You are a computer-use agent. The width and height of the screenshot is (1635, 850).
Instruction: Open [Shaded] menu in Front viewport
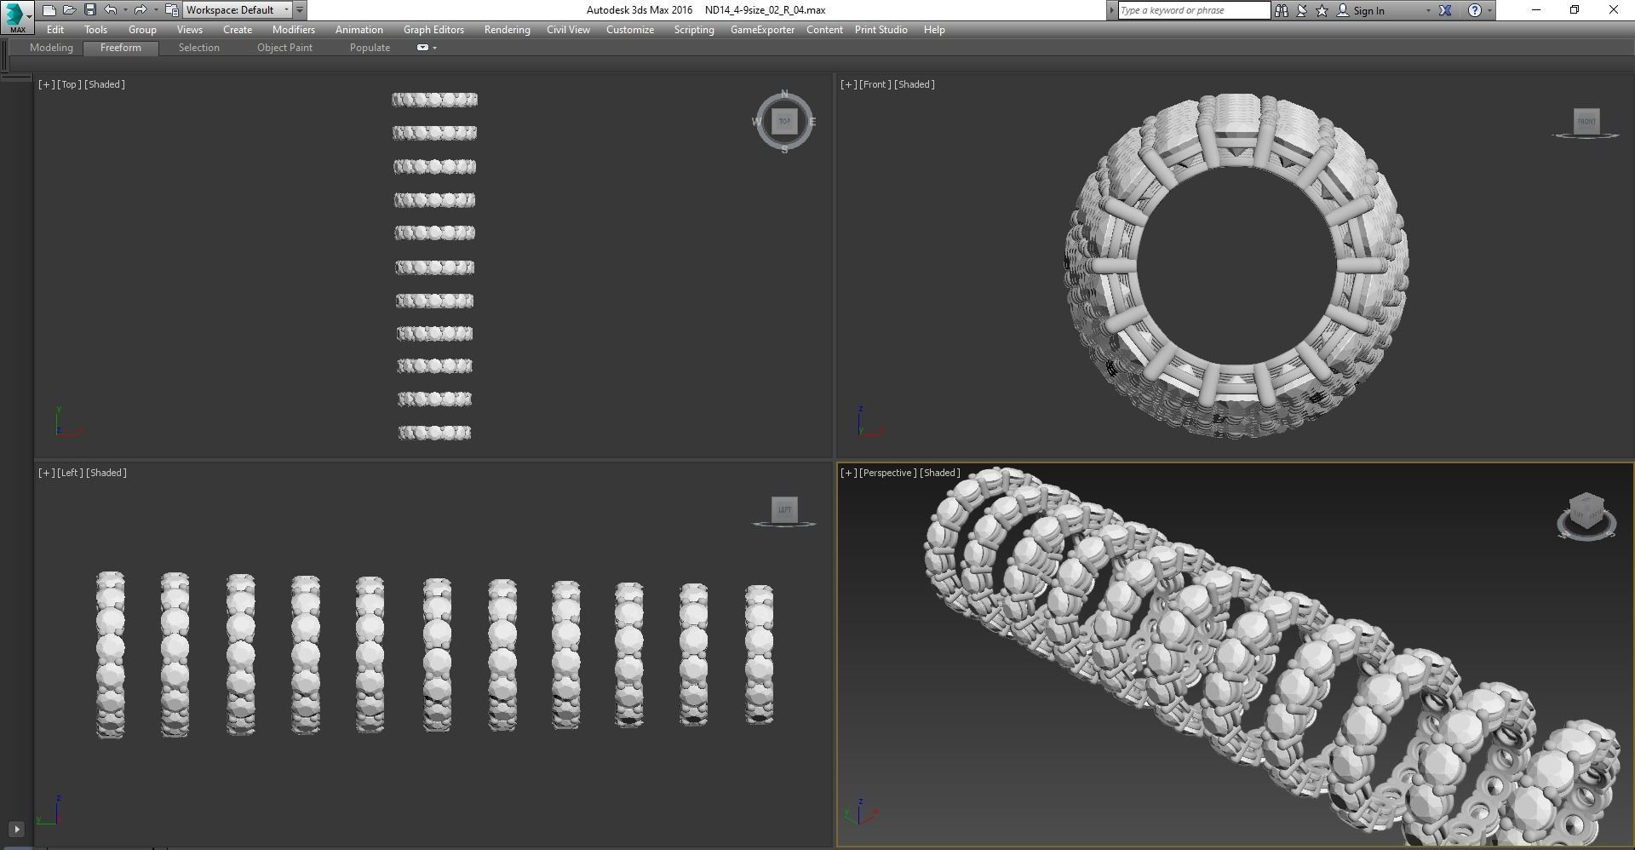click(x=915, y=84)
